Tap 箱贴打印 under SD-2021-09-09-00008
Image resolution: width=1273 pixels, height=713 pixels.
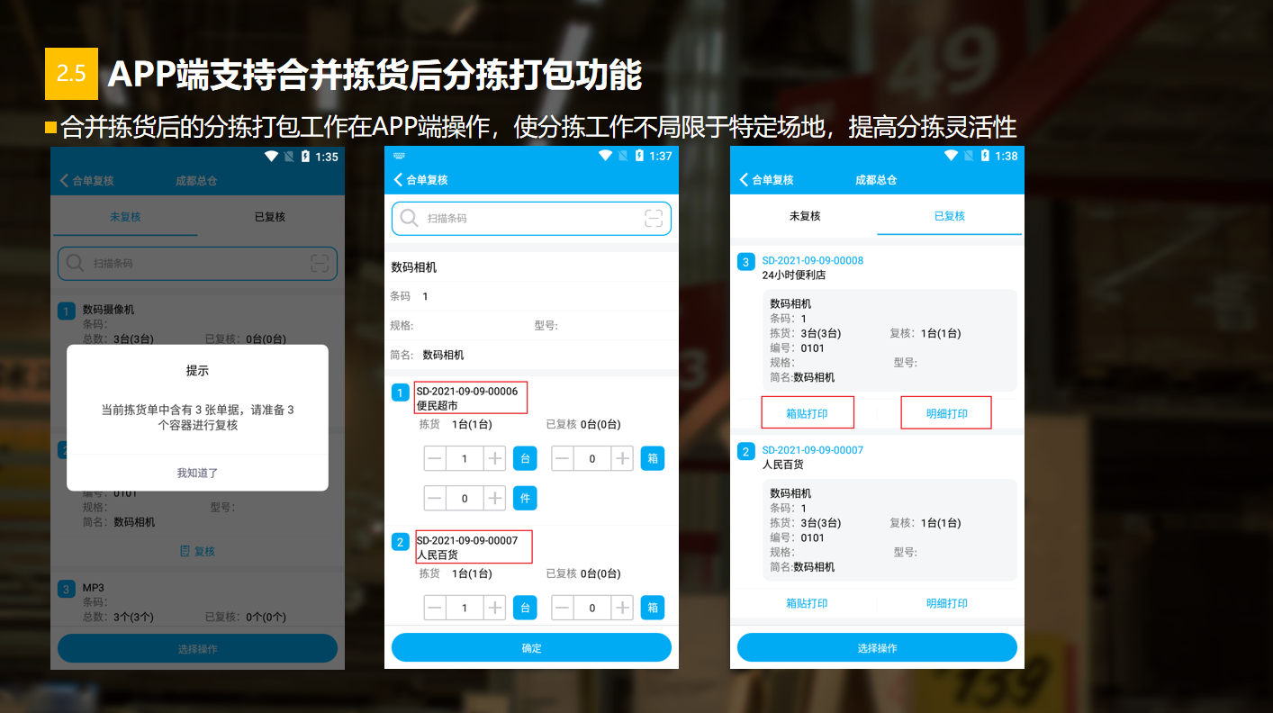[808, 411]
